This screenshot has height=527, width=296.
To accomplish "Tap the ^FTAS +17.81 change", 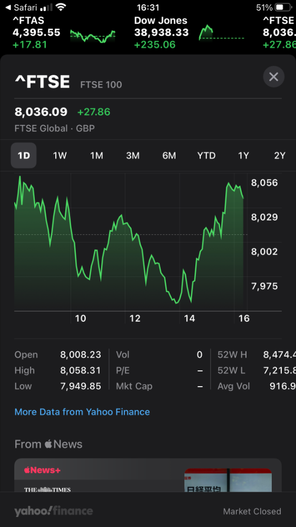I will 30,44.
